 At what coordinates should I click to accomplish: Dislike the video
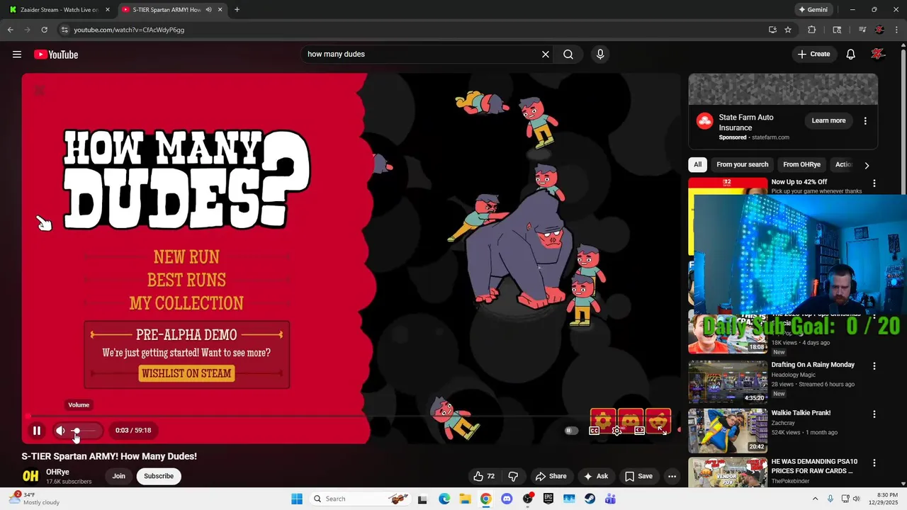(x=514, y=476)
